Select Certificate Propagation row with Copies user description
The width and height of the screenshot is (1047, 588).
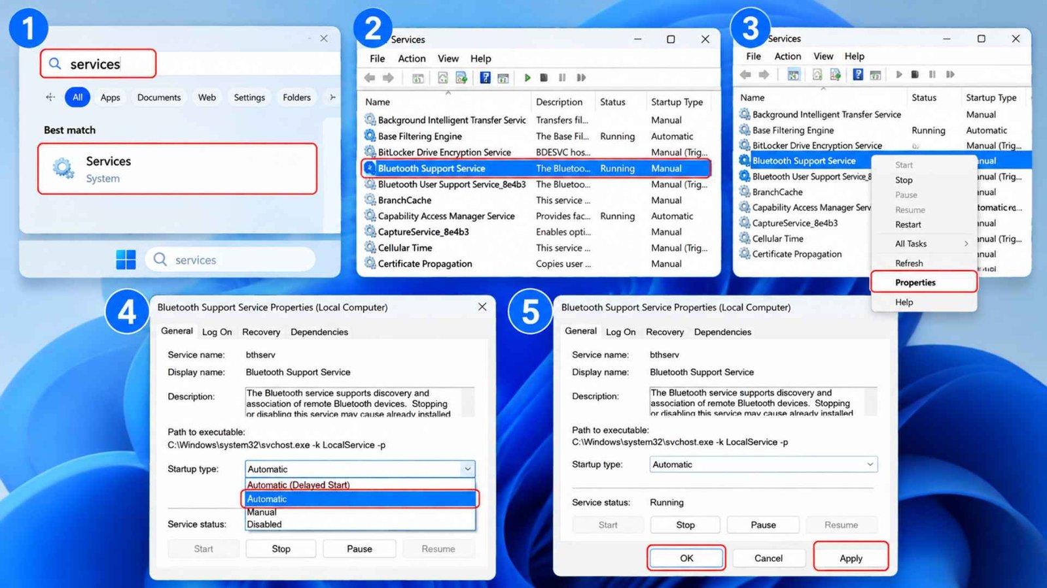coord(536,264)
